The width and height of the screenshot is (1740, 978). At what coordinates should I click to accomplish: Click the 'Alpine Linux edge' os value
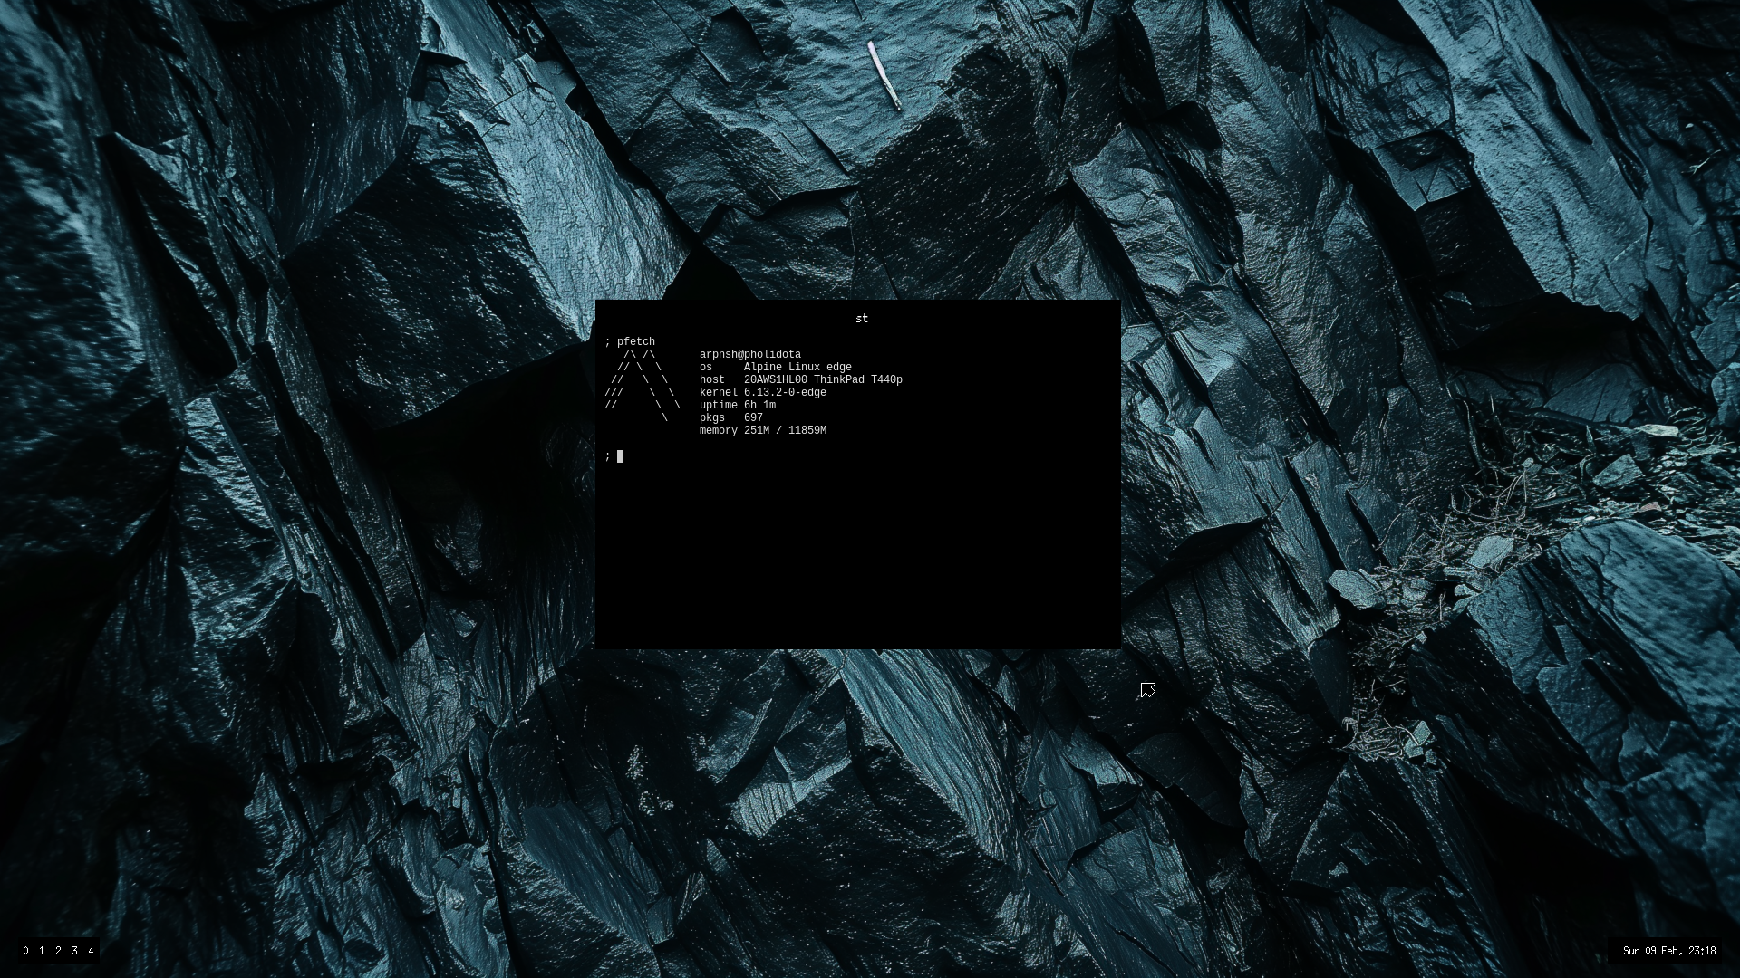coord(797,367)
